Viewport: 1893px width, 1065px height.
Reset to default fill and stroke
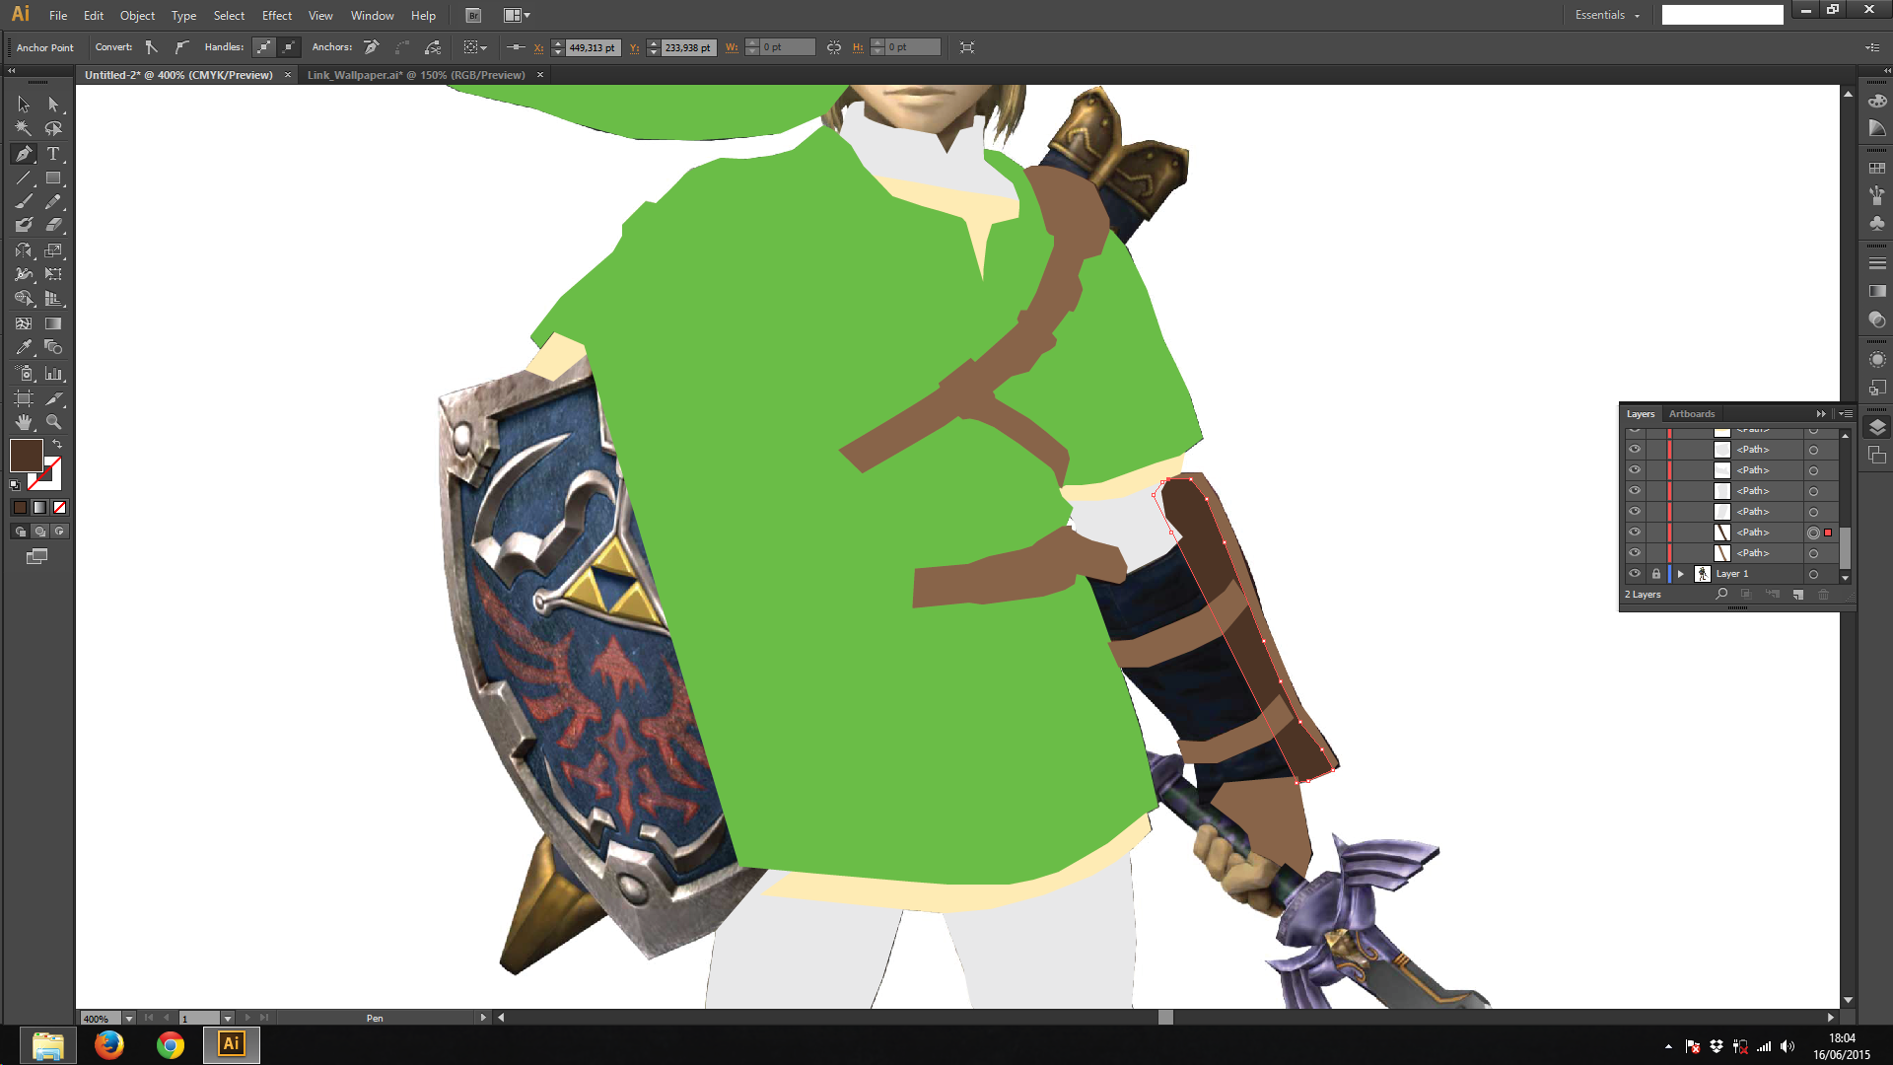pos(15,484)
